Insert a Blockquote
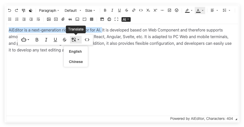The image size is (244, 127). [70, 19]
